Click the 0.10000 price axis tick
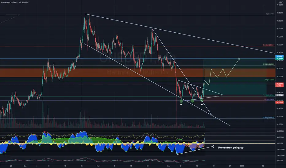The height and width of the screenshot is (168, 286). 280,124
